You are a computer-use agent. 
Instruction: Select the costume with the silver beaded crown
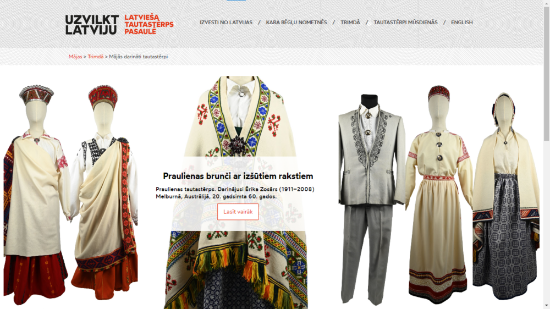35,195
